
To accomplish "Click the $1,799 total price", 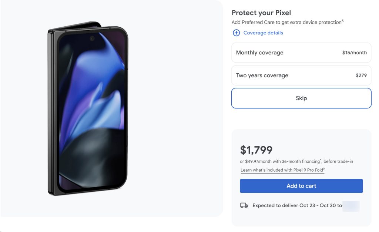I will pos(256,150).
